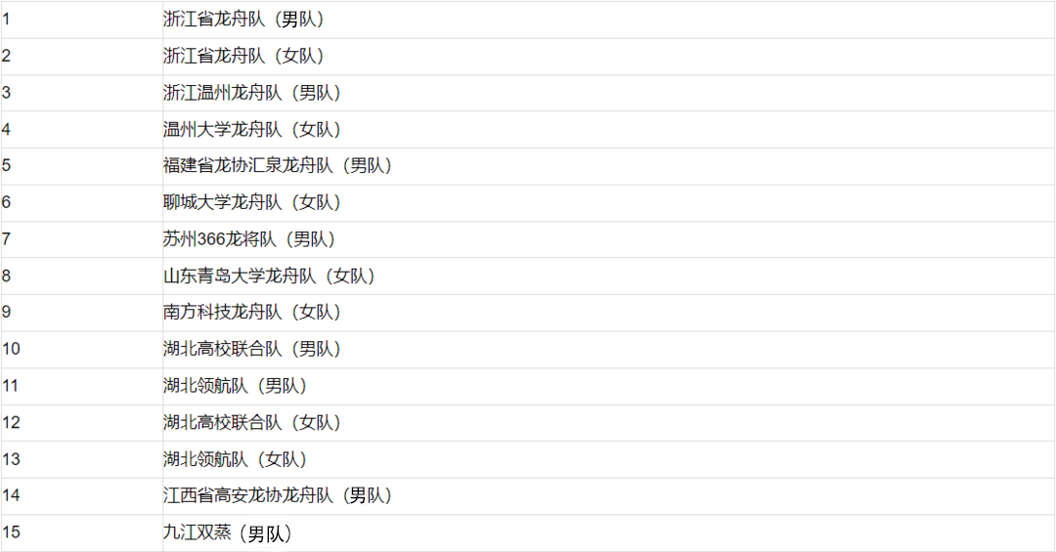Click on 聊城大学龙舟队（女队）
This screenshot has width=1056, height=552.
252,202
